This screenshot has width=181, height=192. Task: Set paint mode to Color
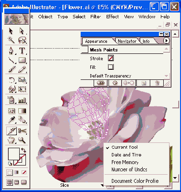pos(10,173)
